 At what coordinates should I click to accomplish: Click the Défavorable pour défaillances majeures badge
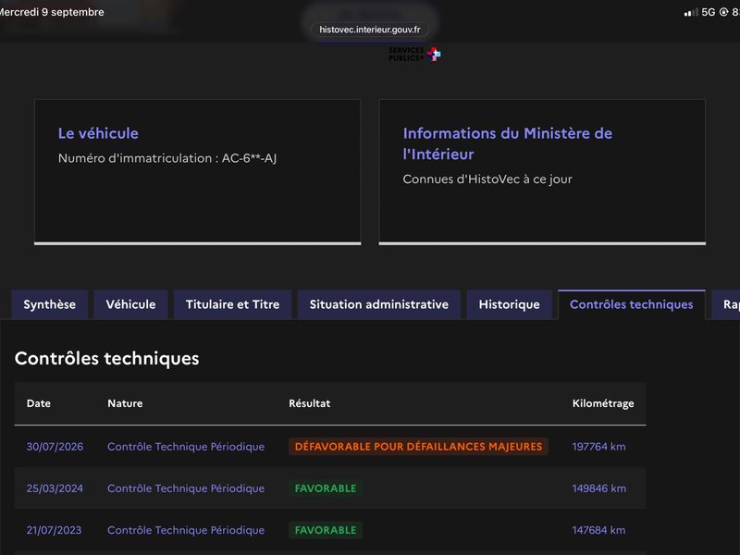(x=418, y=447)
